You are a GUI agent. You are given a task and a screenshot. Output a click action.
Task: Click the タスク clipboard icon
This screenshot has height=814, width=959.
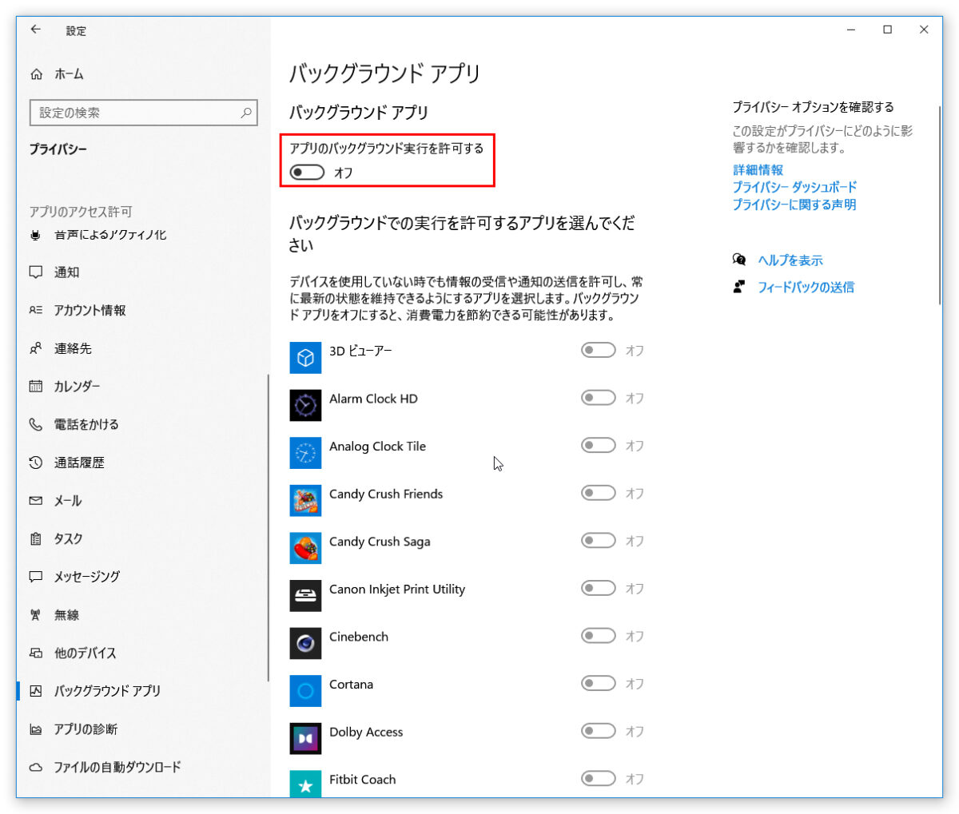(x=35, y=538)
